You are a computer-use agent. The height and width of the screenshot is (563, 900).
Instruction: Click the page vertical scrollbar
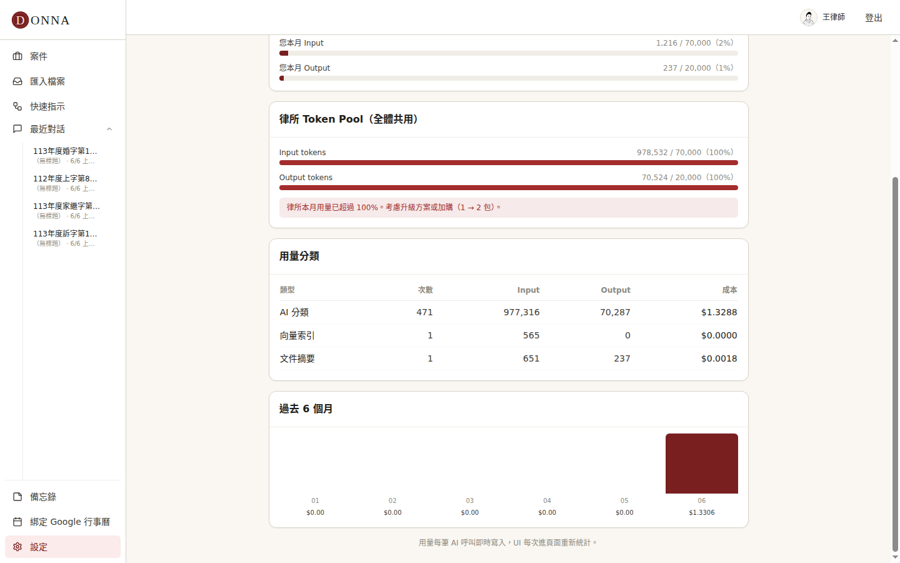[895, 364]
